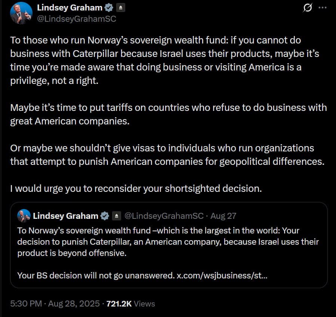Click the lock badge in the quoted tweet header
The width and height of the screenshot is (336, 317).
[116, 215]
